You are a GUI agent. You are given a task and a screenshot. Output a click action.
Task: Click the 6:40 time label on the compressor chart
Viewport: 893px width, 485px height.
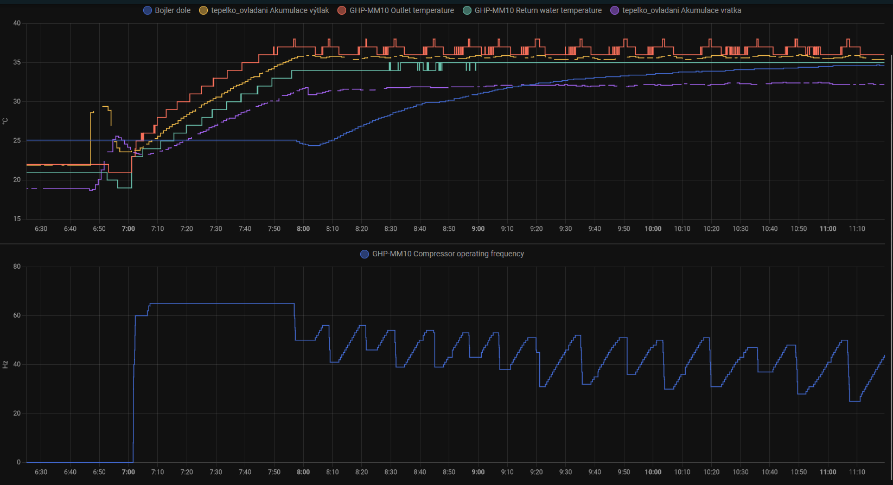70,472
